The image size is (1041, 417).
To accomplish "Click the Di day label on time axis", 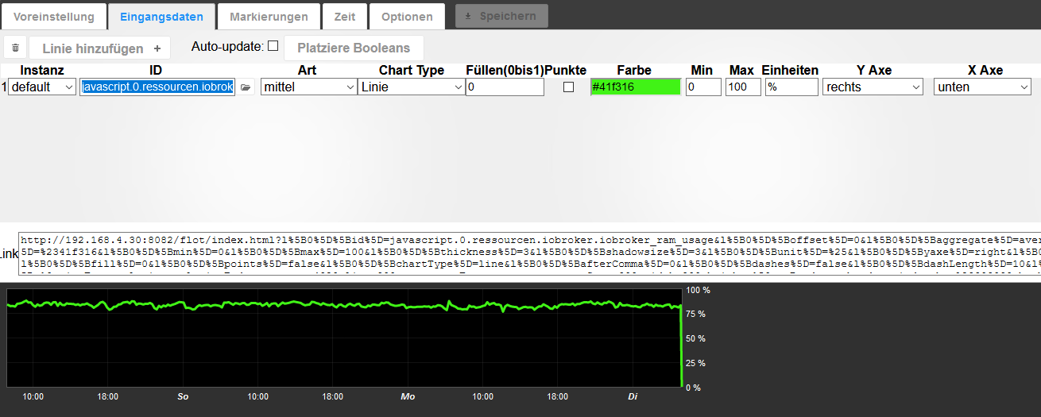I will pyautogui.click(x=633, y=396).
